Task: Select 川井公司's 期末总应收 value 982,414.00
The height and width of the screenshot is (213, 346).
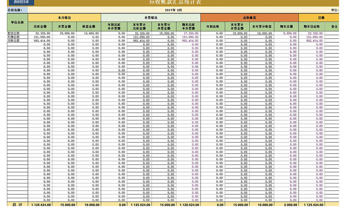Action: 311,41
